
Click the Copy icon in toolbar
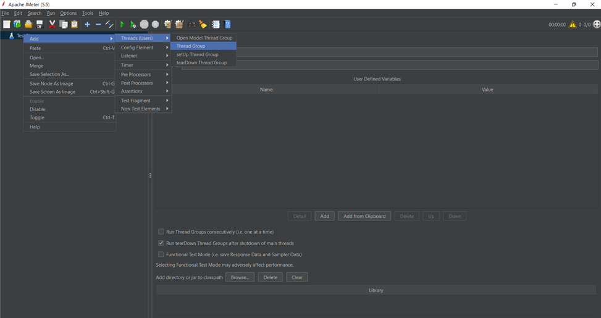pyautogui.click(x=63, y=25)
